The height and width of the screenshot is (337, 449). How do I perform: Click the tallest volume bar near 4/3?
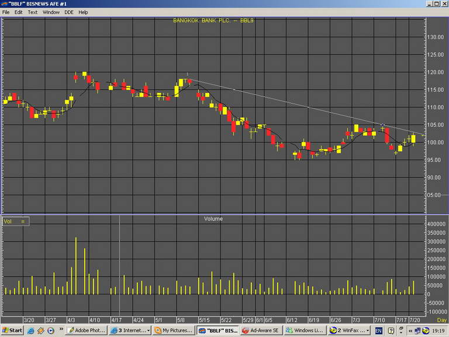(76, 266)
